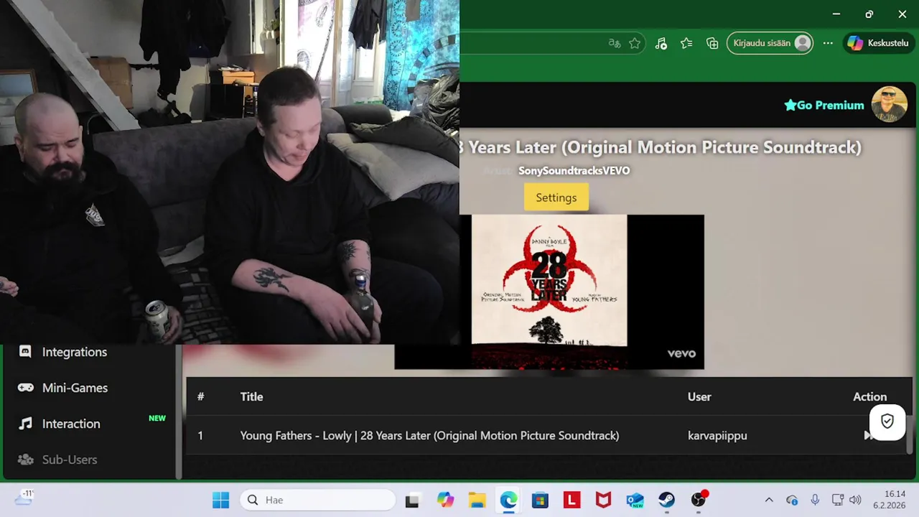Open the clock and date 16.14

click(889, 500)
